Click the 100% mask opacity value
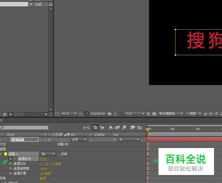222x183 pixels. (x=44, y=169)
